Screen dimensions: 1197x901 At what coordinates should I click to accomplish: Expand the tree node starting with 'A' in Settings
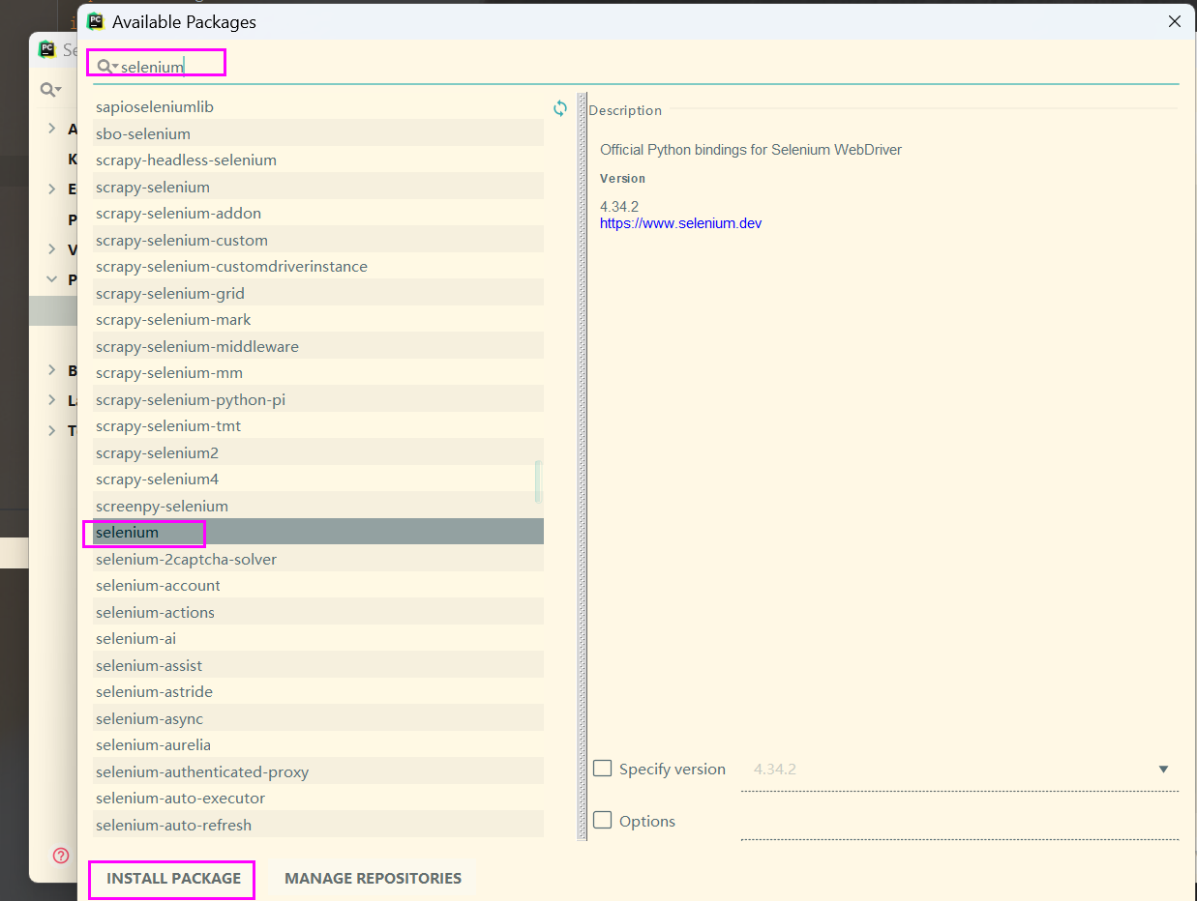point(52,129)
